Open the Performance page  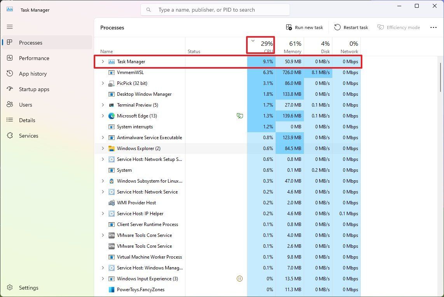[x=34, y=58]
